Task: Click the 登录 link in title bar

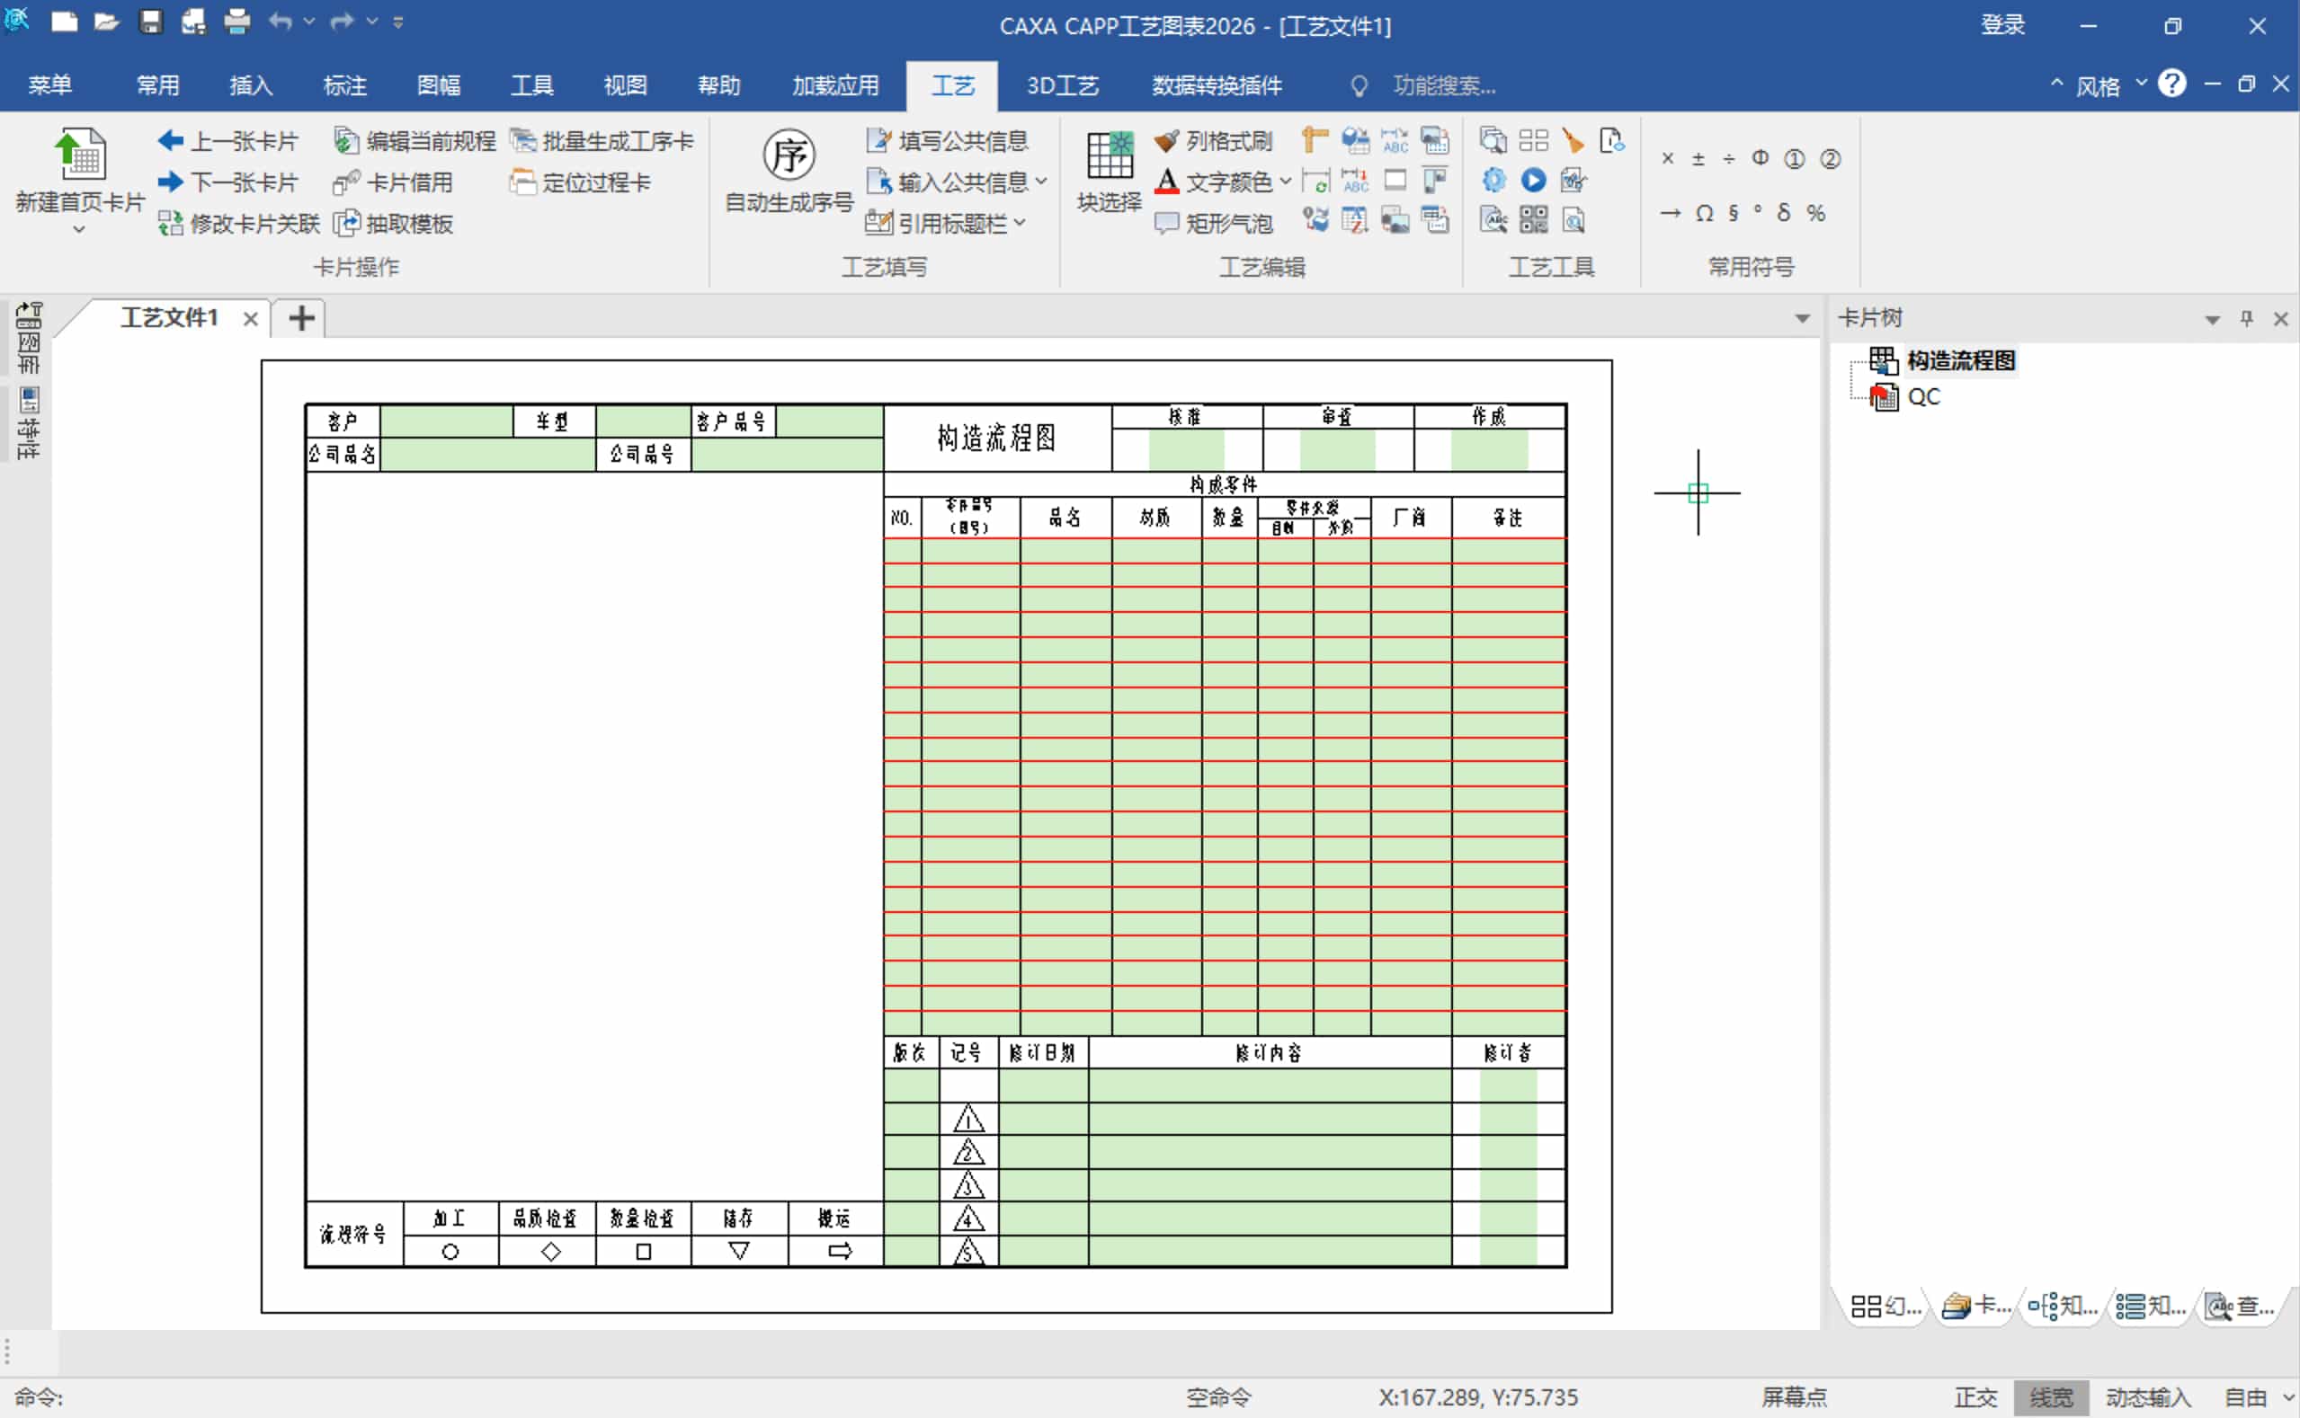Action: (2002, 25)
